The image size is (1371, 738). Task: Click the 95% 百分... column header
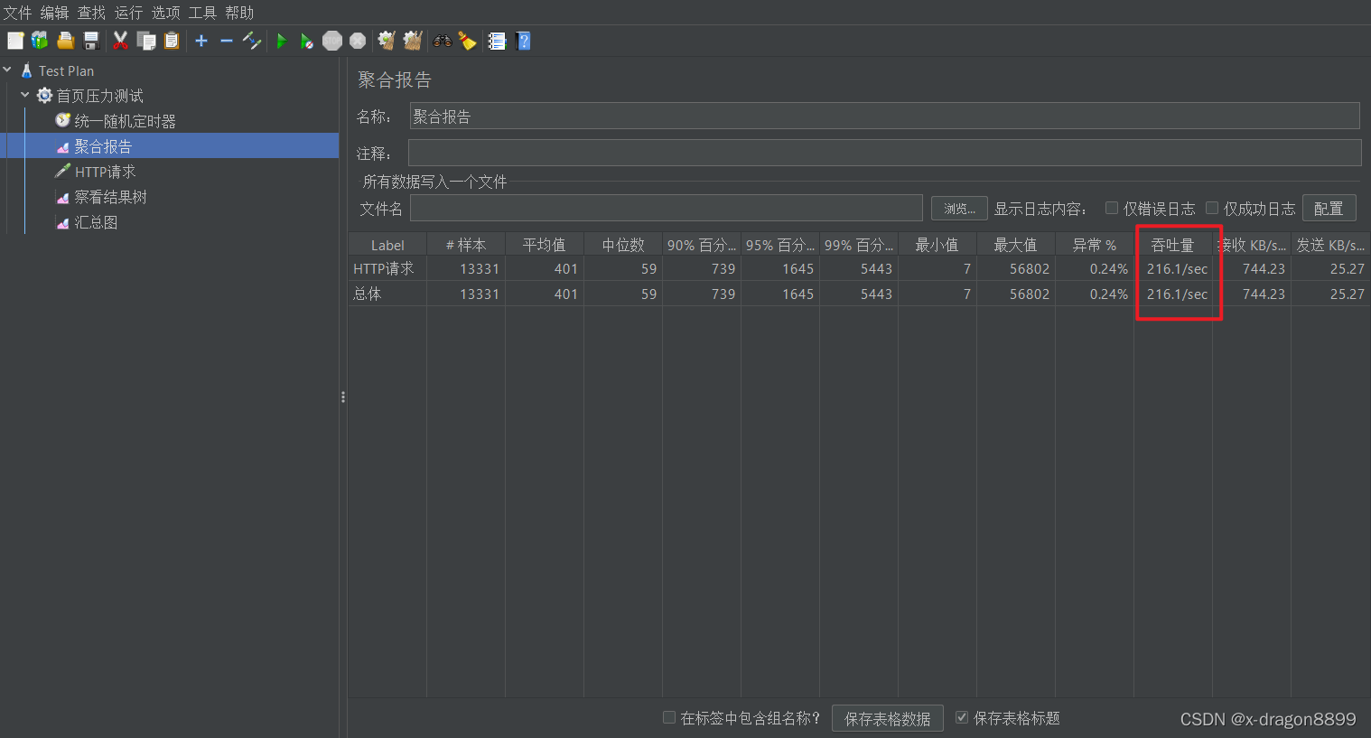[780, 245]
